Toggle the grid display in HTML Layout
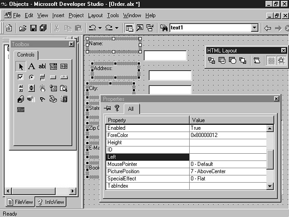The height and width of the screenshot is (217, 289). tap(271, 61)
